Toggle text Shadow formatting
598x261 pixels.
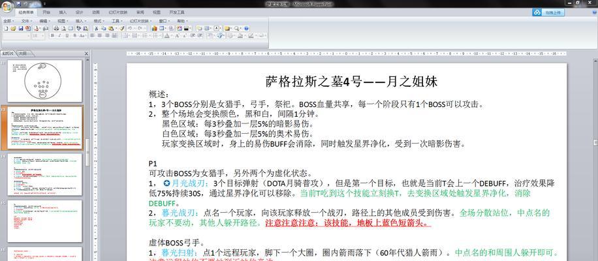tap(74, 36)
